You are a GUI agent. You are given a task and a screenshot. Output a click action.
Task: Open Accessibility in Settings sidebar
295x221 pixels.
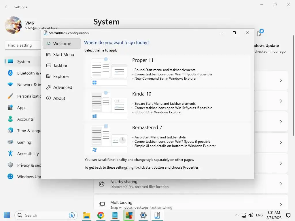23,154
